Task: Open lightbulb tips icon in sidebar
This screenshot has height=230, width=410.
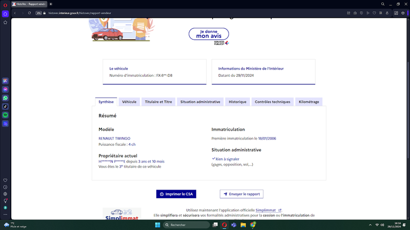Action: click(x=5, y=201)
